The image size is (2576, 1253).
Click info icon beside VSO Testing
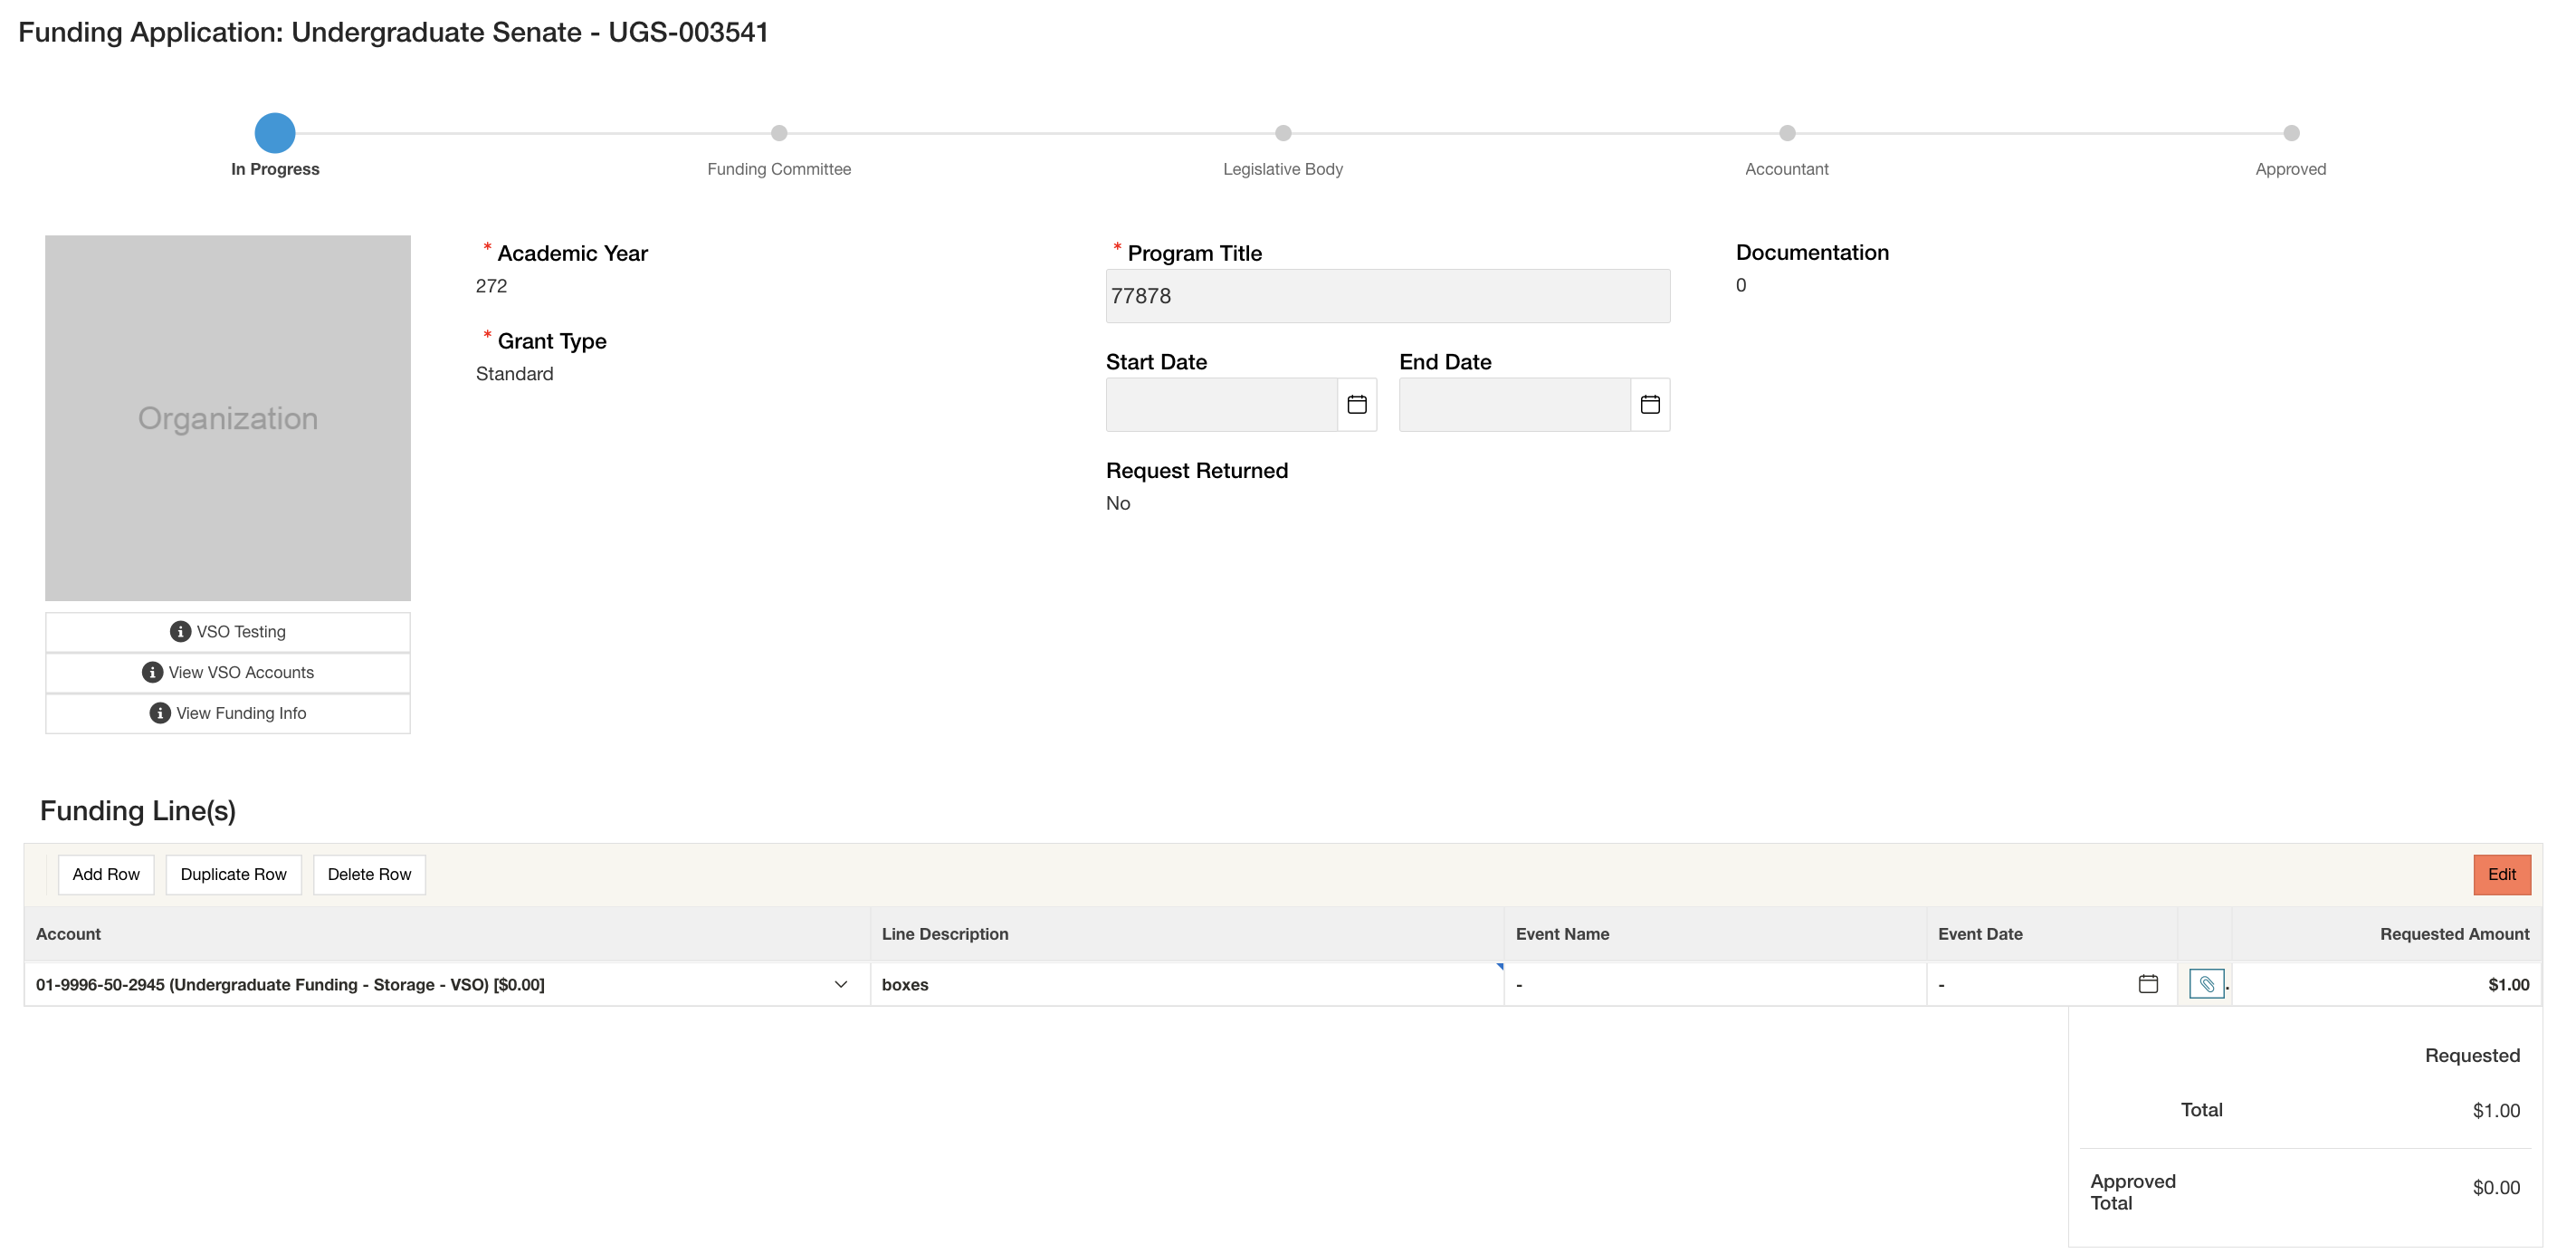180,632
